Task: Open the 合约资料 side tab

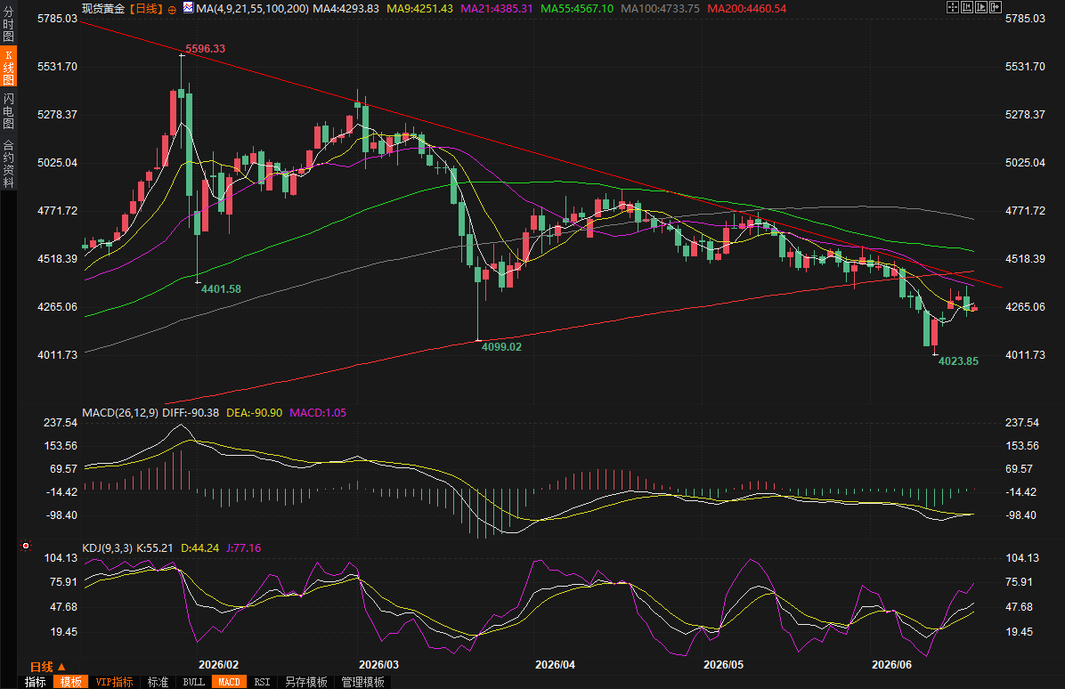Action: click(8, 163)
